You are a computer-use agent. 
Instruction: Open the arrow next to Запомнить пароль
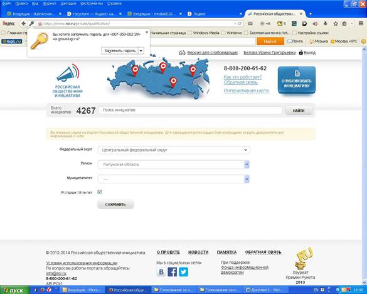(141, 51)
